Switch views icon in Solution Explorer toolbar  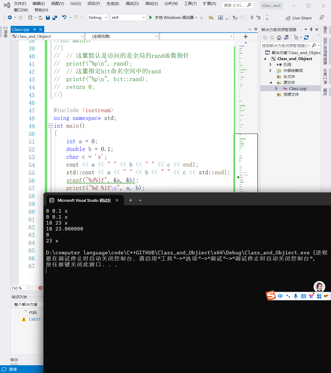click(286, 38)
